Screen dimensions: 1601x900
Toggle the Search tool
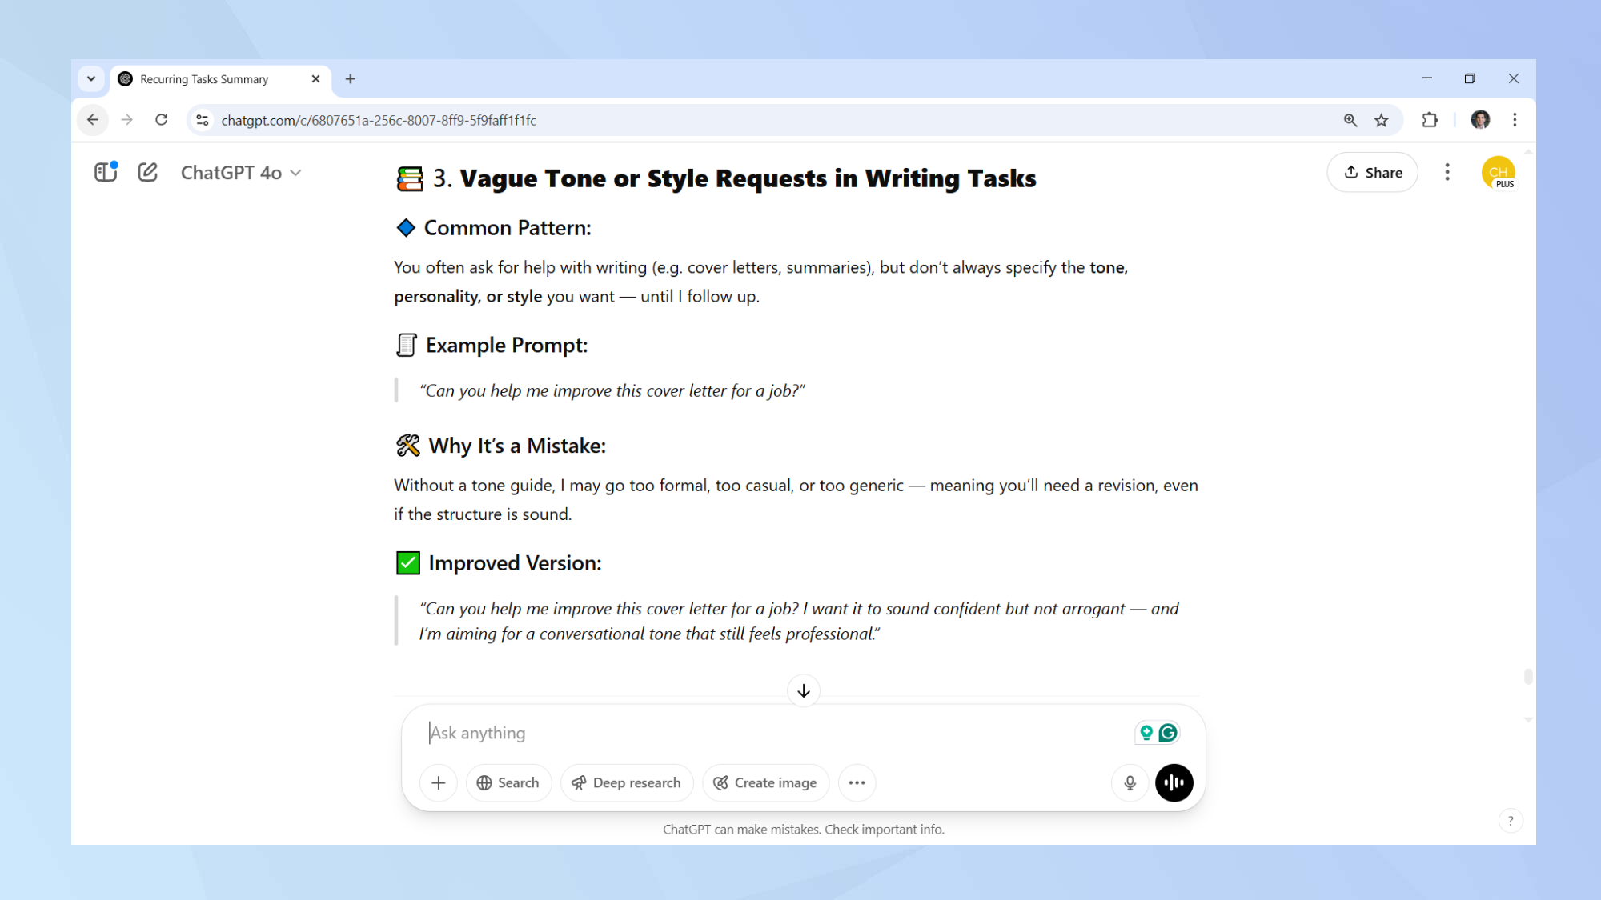pyautogui.click(x=508, y=782)
